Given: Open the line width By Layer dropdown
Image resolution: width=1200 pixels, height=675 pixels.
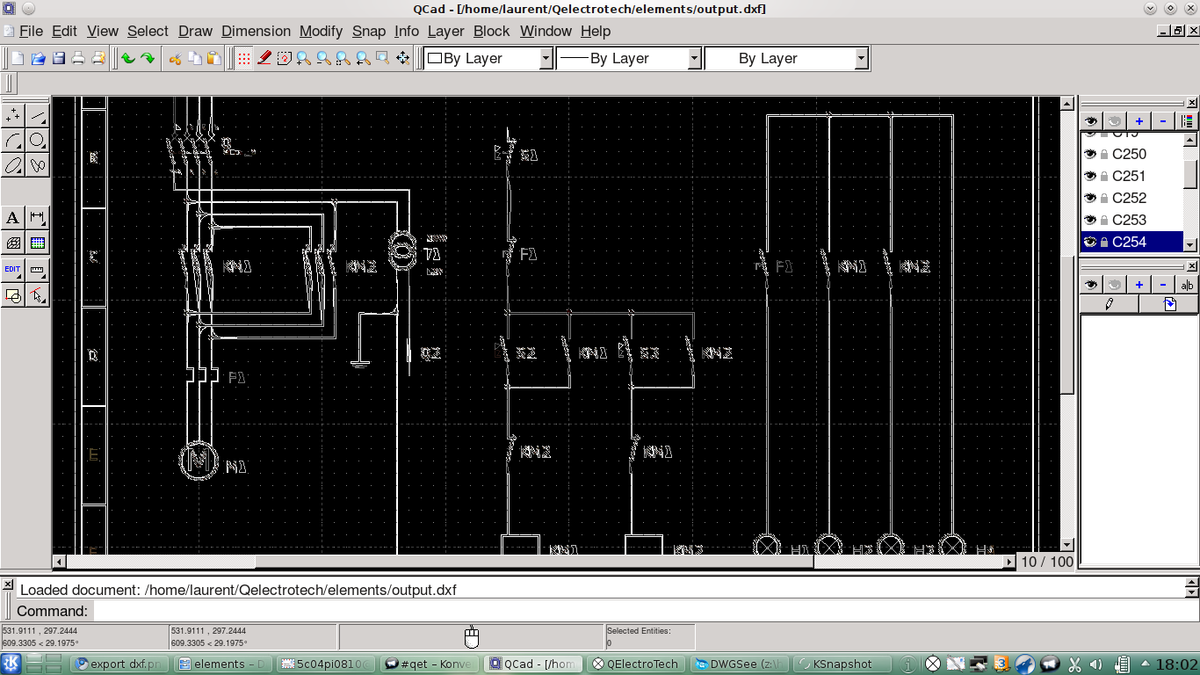Looking at the screenshot, I should pyautogui.click(x=629, y=59).
